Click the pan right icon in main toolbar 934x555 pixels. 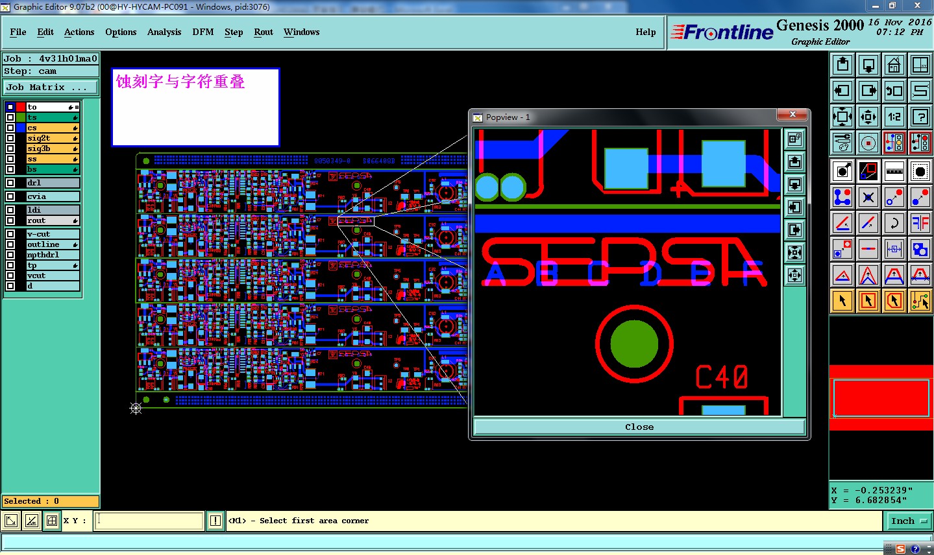coord(868,91)
